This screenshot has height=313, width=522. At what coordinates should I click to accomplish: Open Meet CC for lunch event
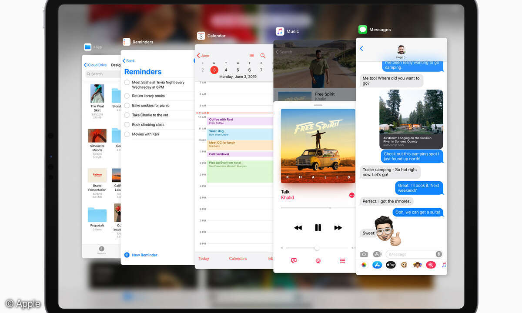tap(241, 145)
